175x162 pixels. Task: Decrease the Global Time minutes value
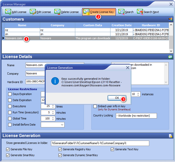(x=53, y=119)
